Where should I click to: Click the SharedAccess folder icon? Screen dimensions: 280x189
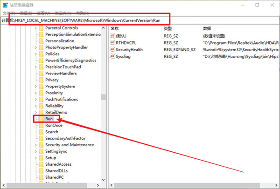pos(41,164)
